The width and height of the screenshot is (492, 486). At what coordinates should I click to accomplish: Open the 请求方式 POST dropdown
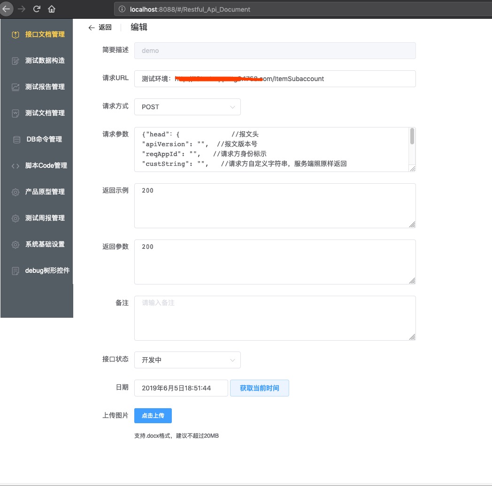pos(187,107)
